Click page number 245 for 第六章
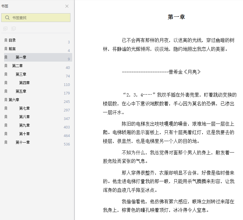This screenshot has height=220, width=243. pyautogui.click(x=67, y=102)
